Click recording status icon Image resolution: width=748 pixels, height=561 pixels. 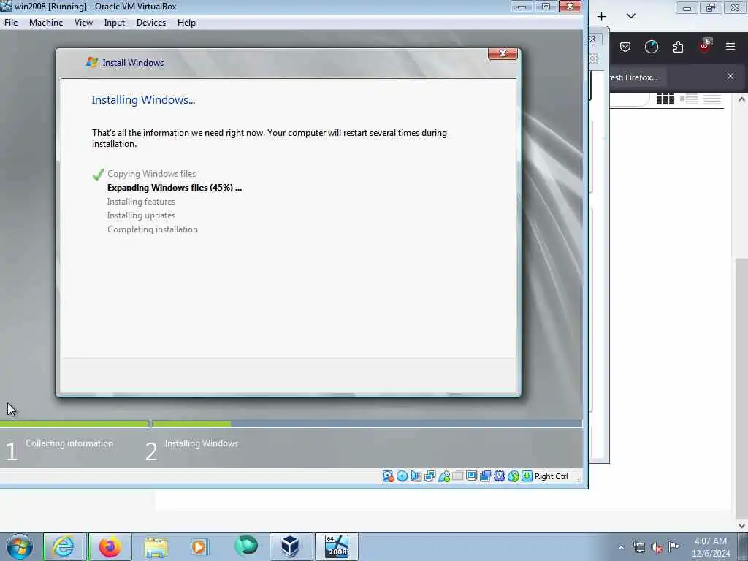click(x=486, y=476)
